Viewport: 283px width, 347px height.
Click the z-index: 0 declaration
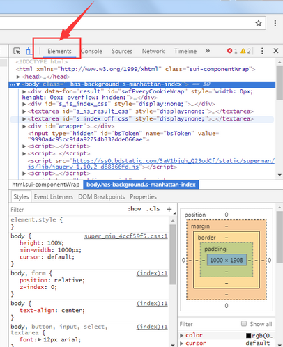pos(38,287)
